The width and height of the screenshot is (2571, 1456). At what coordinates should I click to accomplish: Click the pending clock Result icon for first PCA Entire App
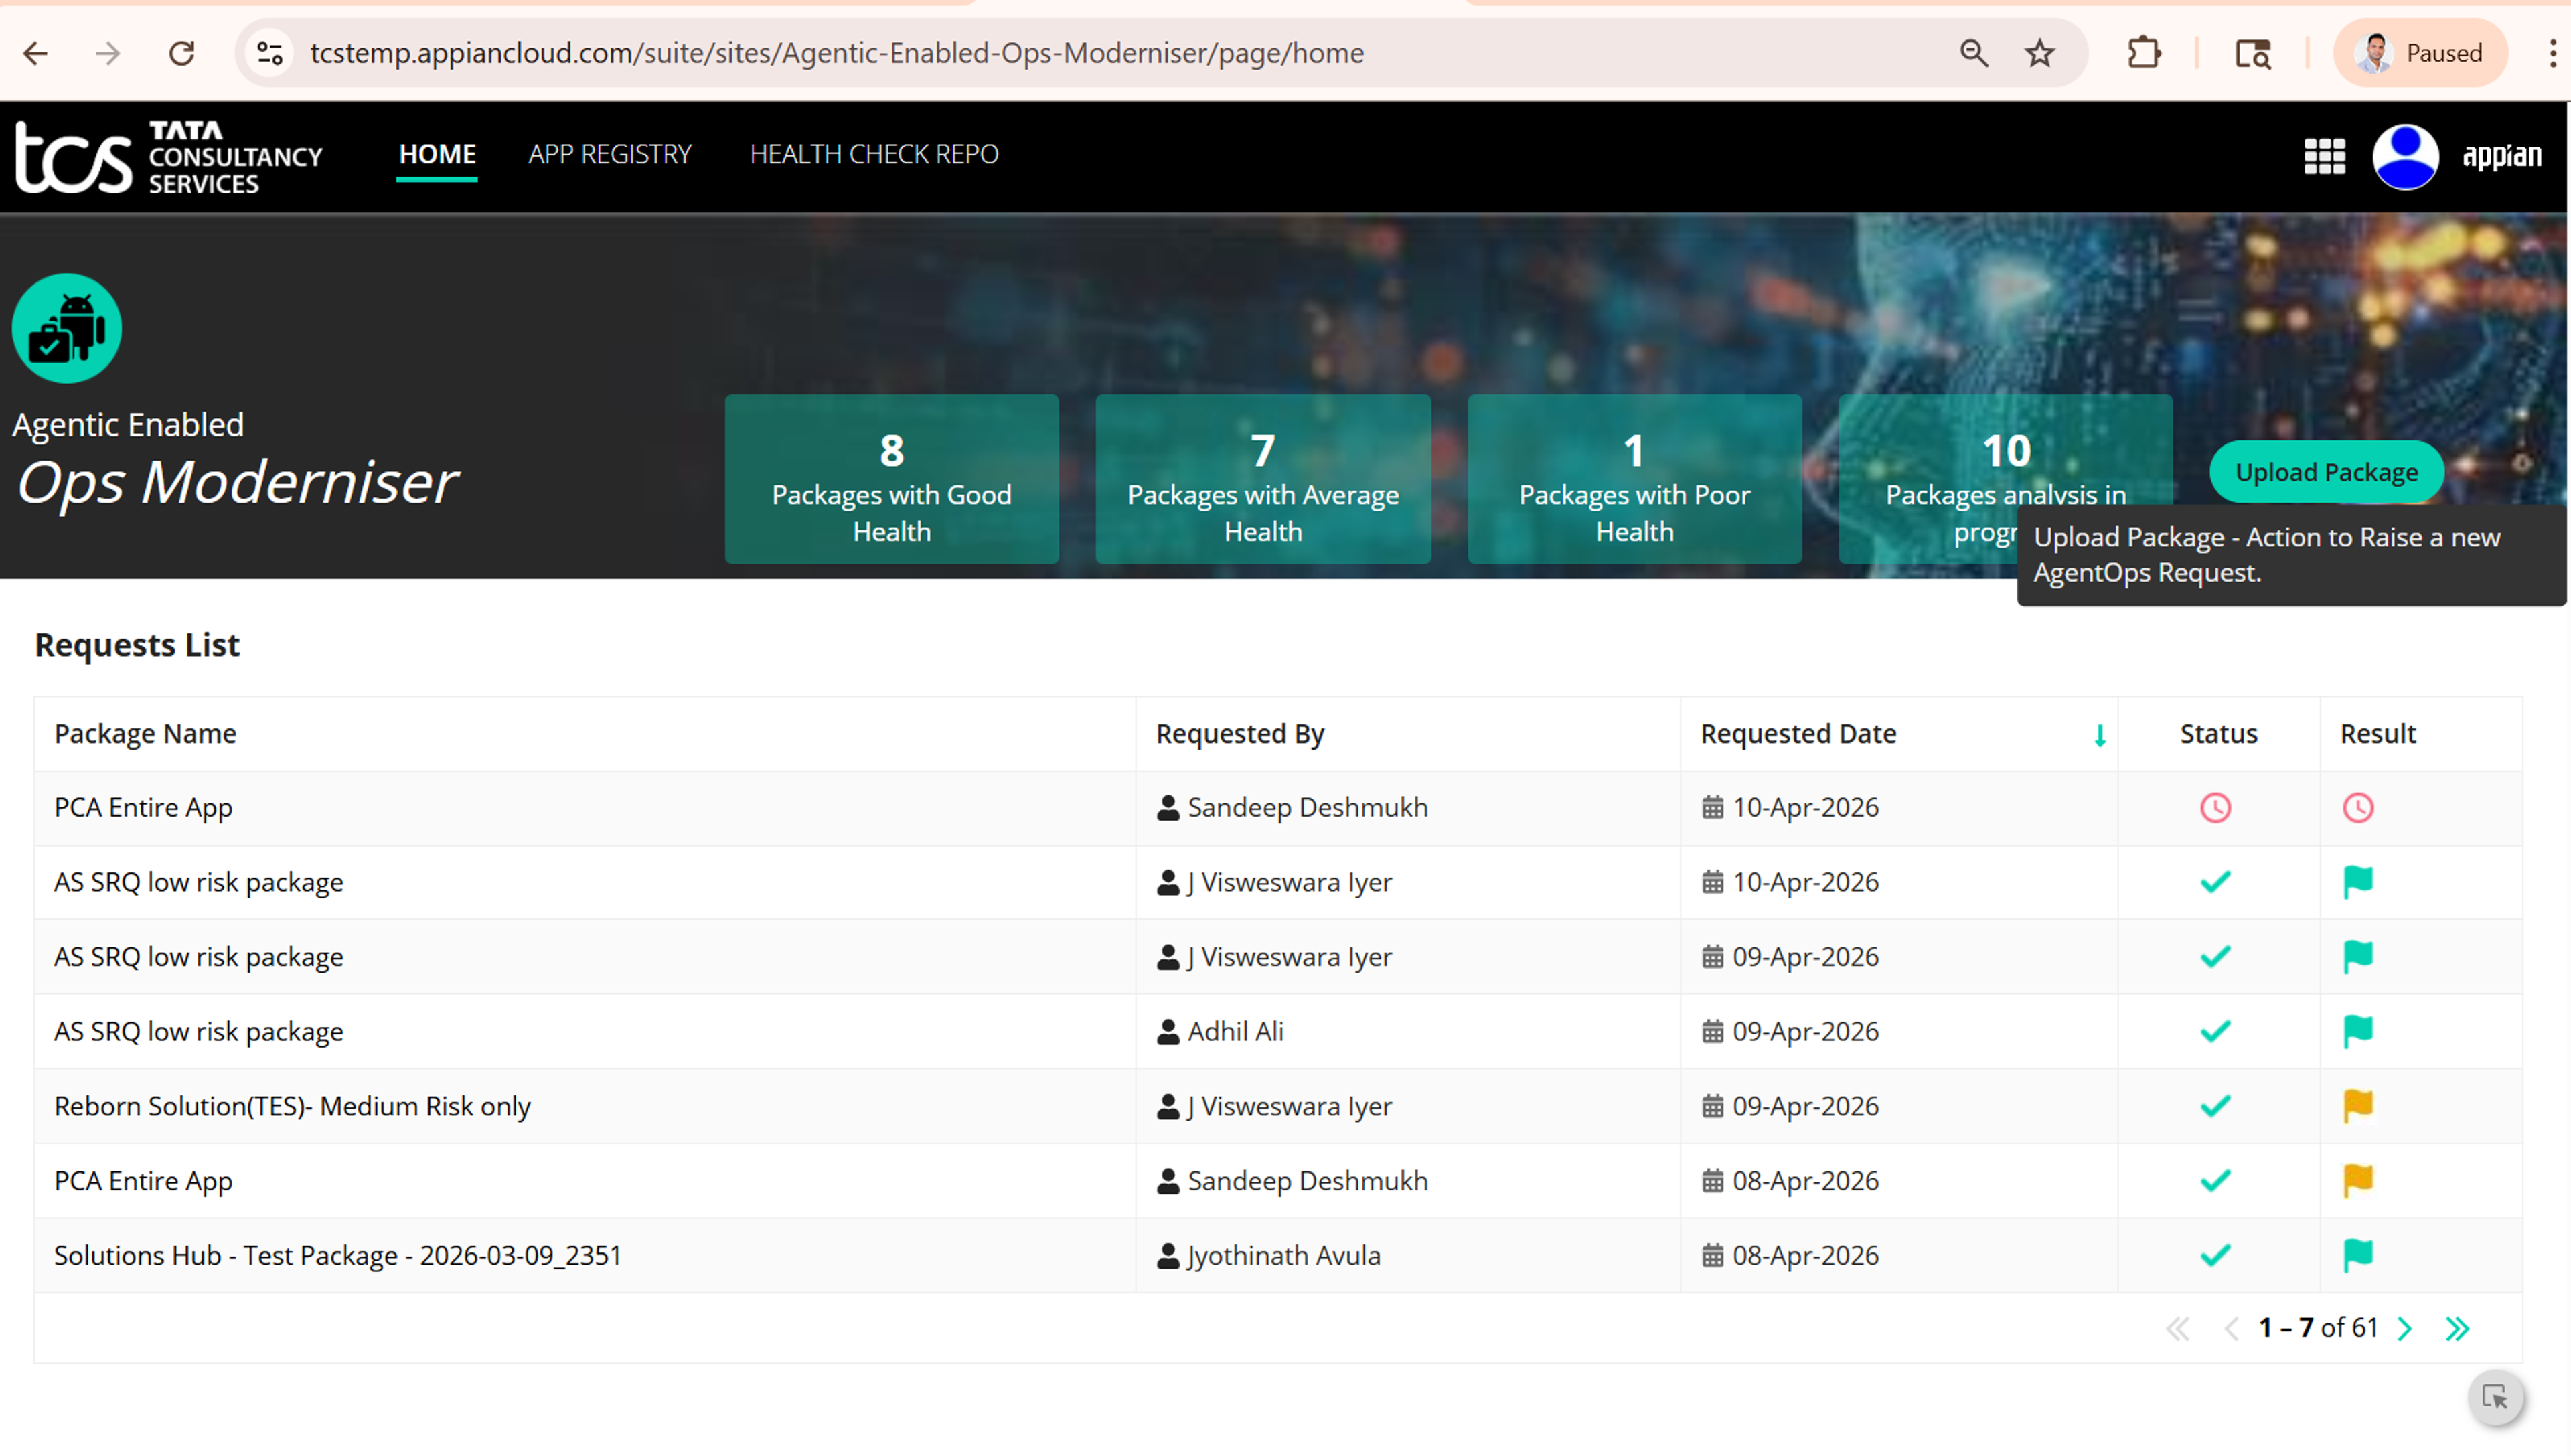[2357, 807]
